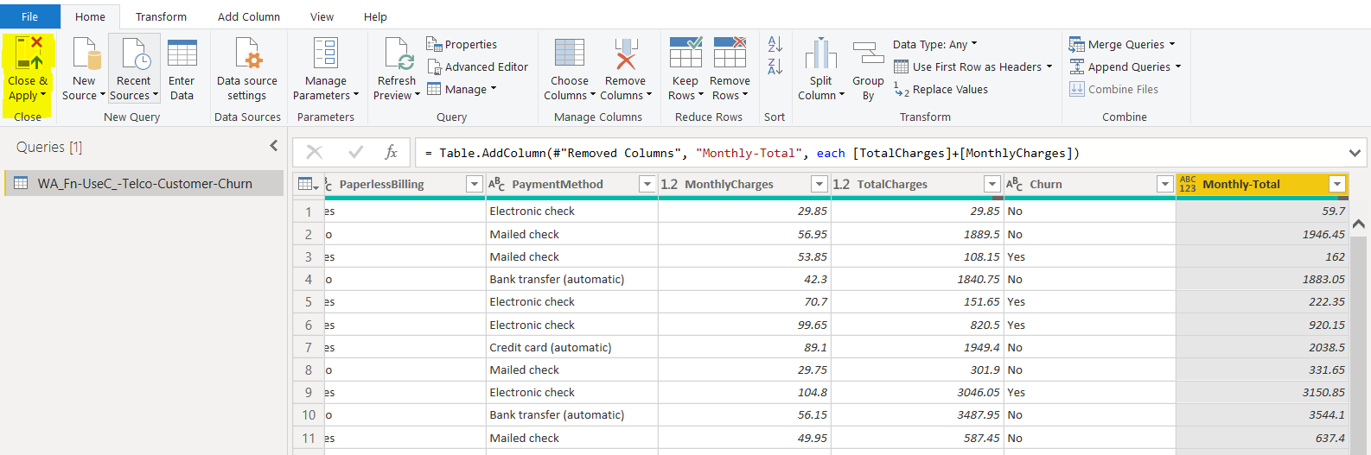This screenshot has width=1371, height=455.
Task: Switch to the Transform tab
Action: [161, 16]
